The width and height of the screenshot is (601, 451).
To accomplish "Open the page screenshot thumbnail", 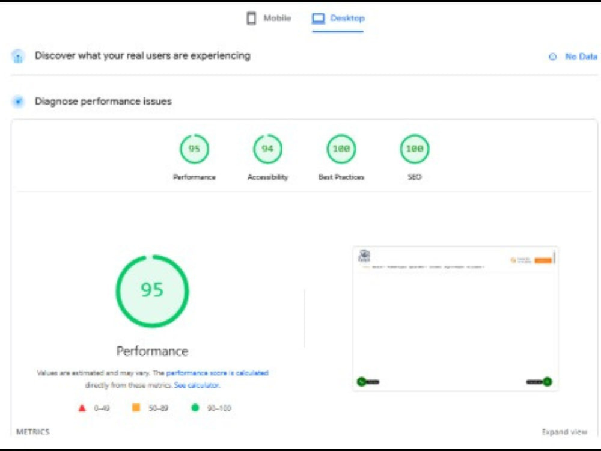I will (x=455, y=319).
